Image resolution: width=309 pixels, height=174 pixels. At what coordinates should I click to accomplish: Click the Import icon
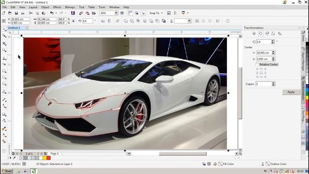click(x=81, y=13)
